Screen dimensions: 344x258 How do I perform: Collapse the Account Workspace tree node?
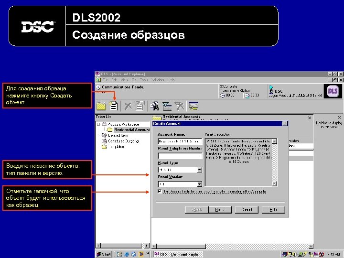tap(98, 124)
